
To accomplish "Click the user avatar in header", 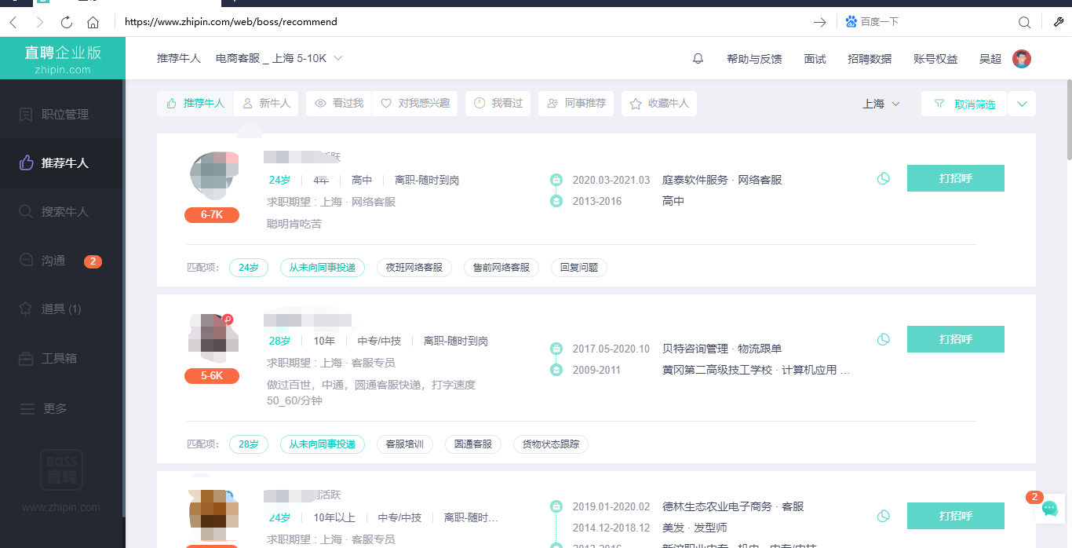I will tap(1021, 59).
